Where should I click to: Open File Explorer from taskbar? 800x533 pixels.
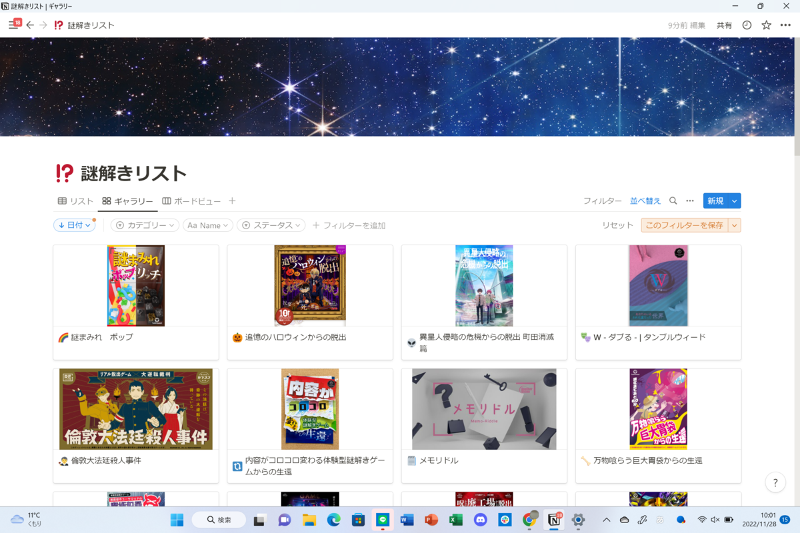pyautogui.click(x=309, y=520)
